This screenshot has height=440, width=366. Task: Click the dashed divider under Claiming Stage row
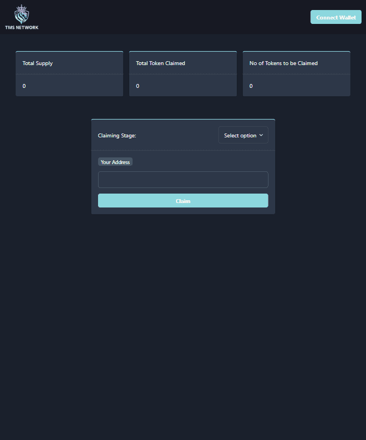(183, 150)
